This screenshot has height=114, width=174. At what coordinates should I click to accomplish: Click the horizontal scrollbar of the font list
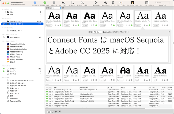point(96,108)
